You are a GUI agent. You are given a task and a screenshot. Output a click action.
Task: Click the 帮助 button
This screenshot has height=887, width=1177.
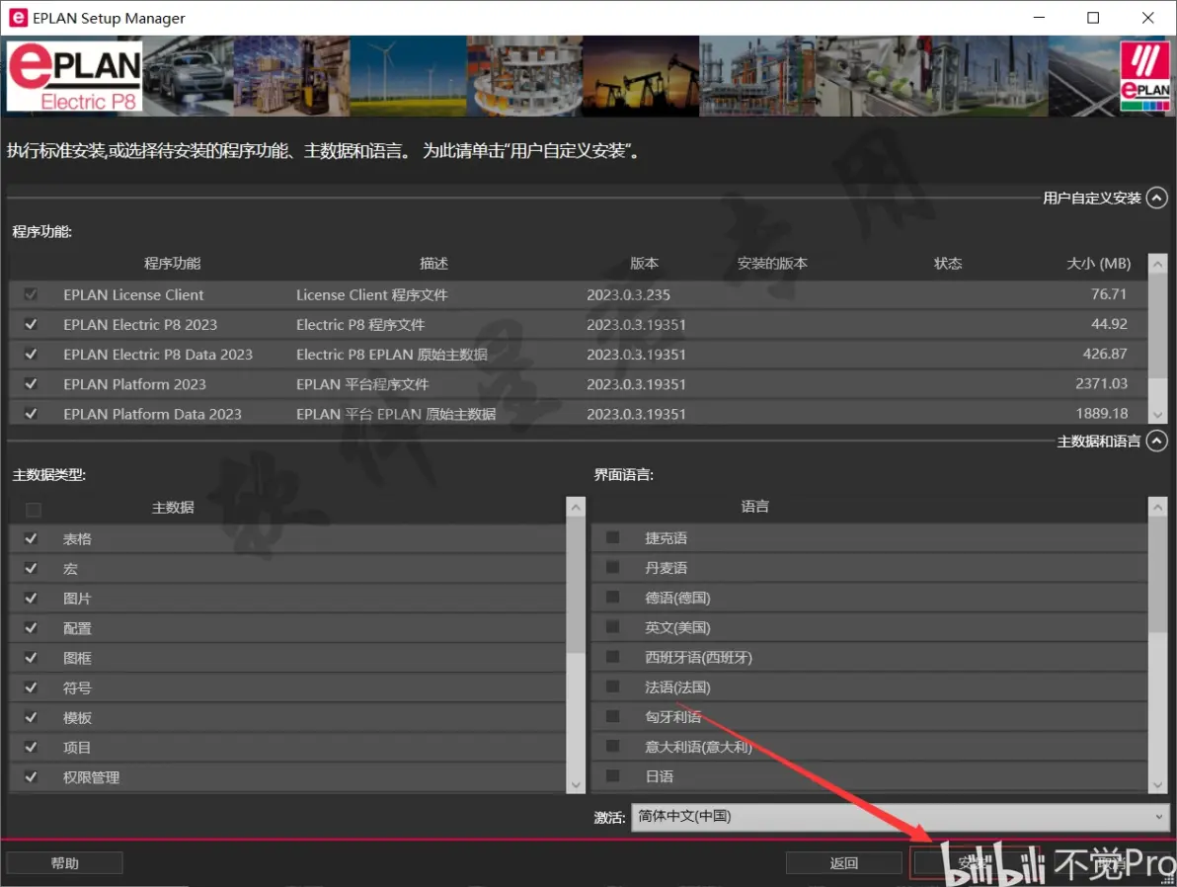(x=64, y=863)
